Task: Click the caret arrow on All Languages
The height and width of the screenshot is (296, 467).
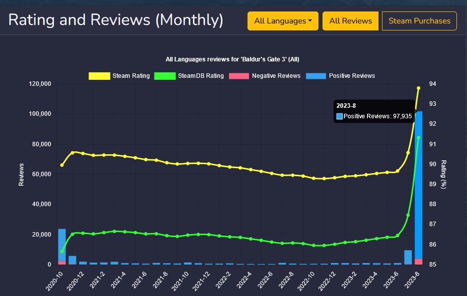Action: coord(310,21)
